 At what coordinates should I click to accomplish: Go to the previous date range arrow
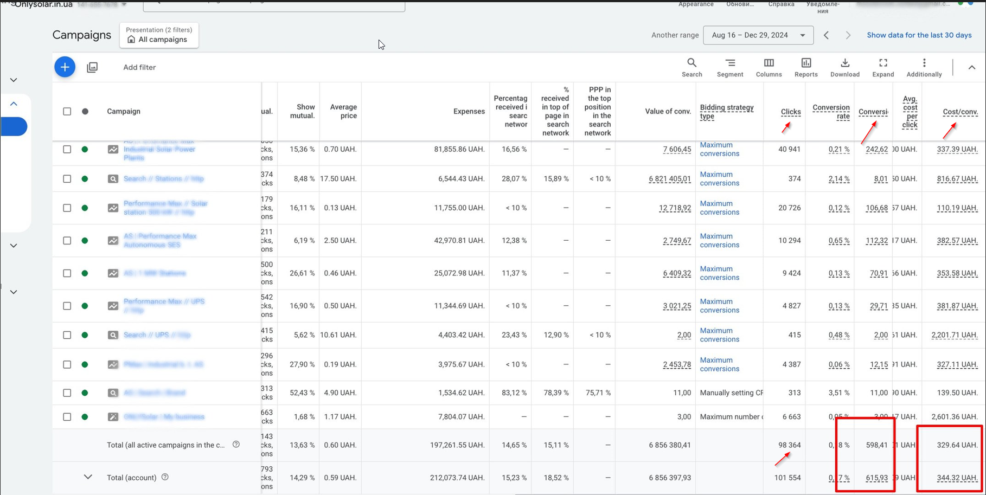point(826,35)
